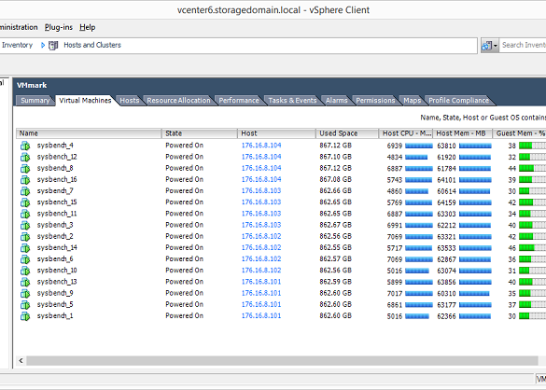This screenshot has width=546, height=390.
Task: Select the sysbench_13 VM icon
Action: click(x=25, y=282)
